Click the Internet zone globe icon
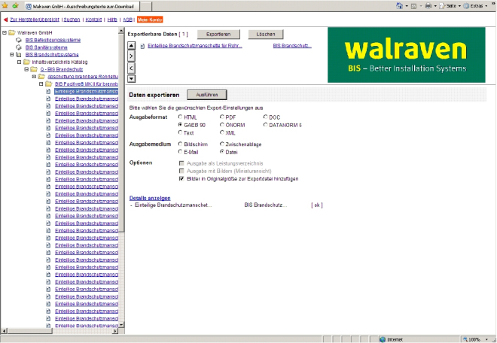The height and width of the screenshot is (343, 497). [383, 339]
